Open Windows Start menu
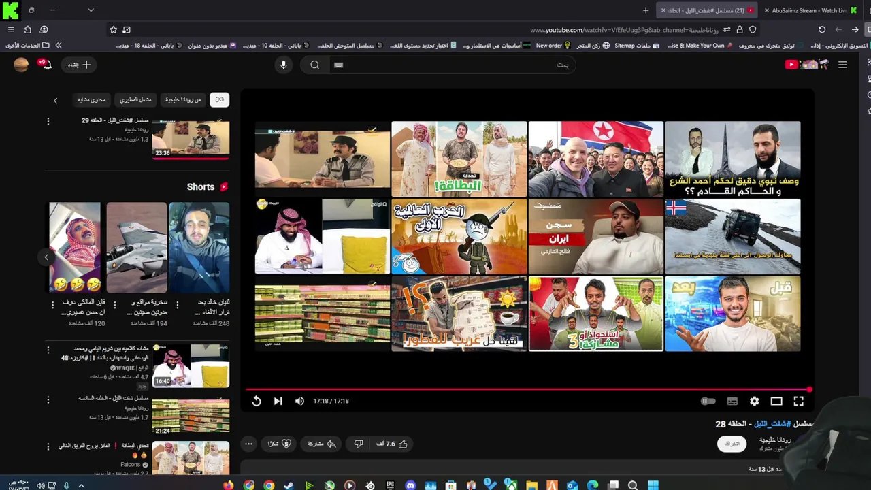Viewport: 871px width, 490px height. coord(653,485)
